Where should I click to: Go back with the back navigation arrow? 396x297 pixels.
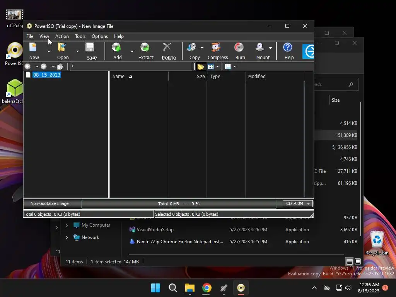coord(28,67)
